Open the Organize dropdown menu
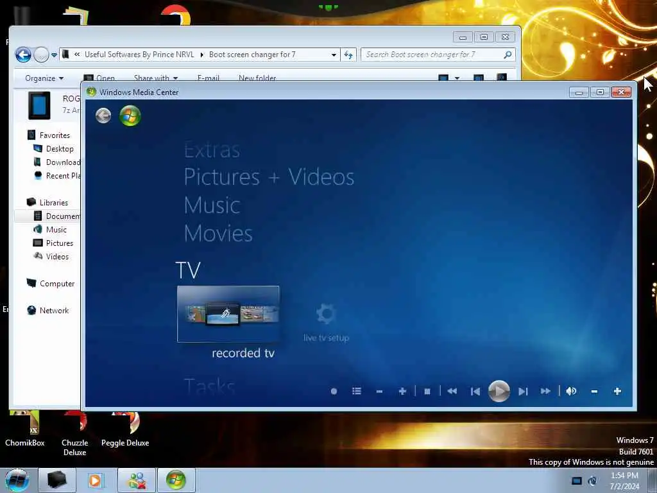The width and height of the screenshot is (657, 493). coord(44,78)
